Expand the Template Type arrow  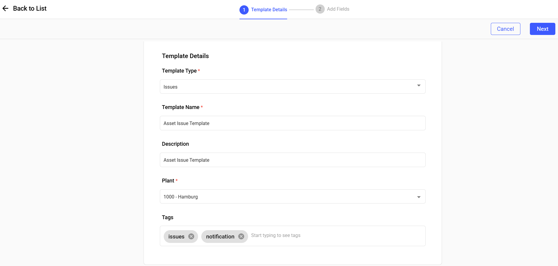[419, 86]
